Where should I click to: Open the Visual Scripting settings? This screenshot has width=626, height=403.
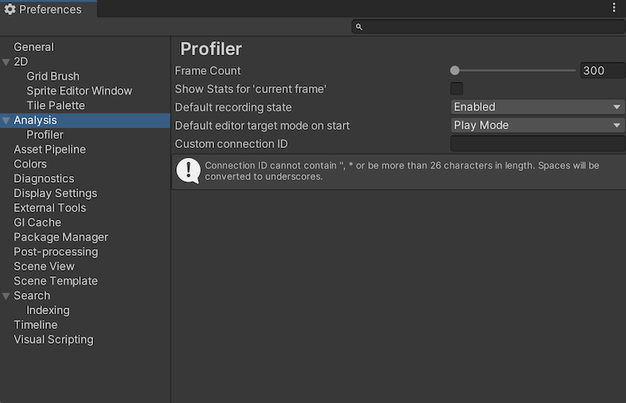[54, 340]
